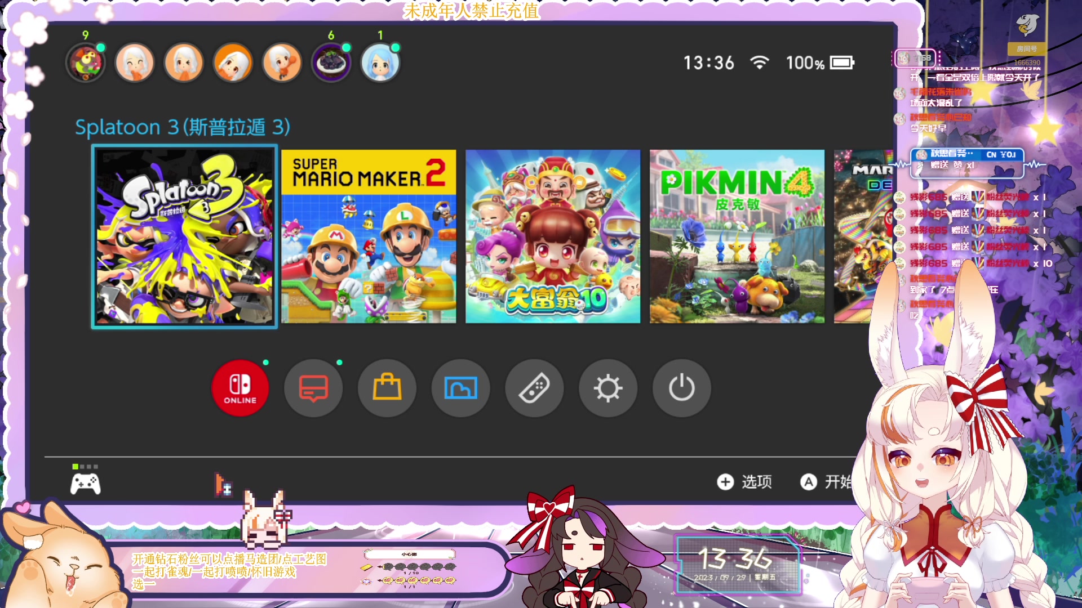Click the 今天好早 chat message
Screen dimensions: 1082x608
coord(928,128)
